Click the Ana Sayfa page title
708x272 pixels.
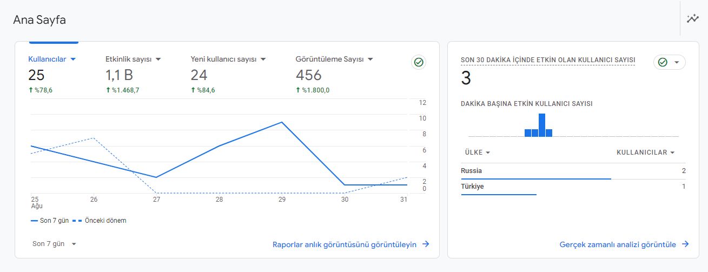[x=39, y=20]
